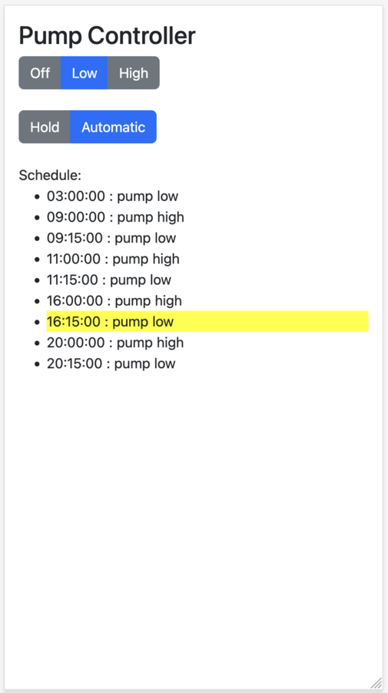
Task: Click the 11:15:00 pump low entry
Action: [x=109, y=280]
